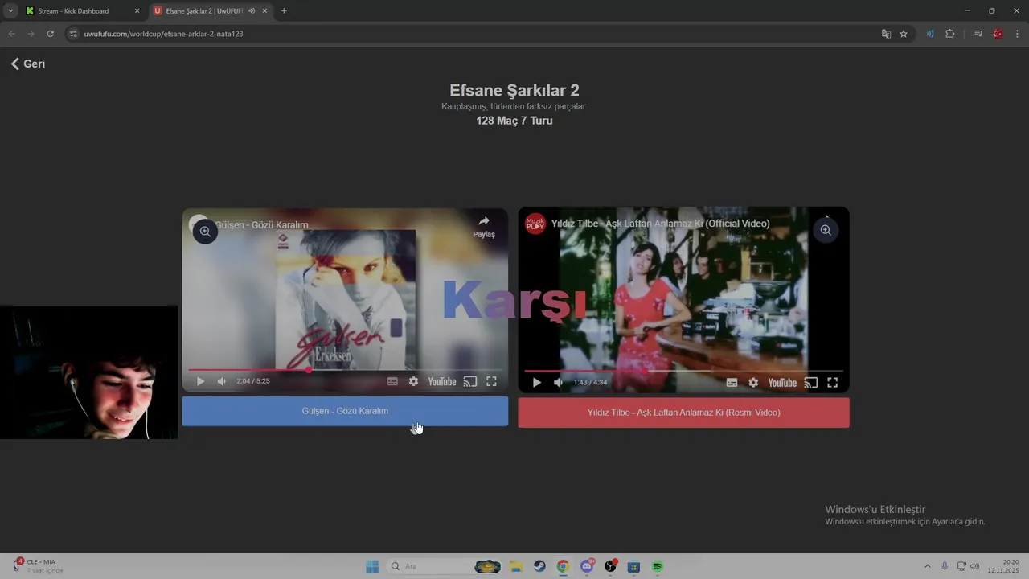Play the Yıldız Tilbe video
Viewport: 1029px width, 579px height.
pos(537,383)
